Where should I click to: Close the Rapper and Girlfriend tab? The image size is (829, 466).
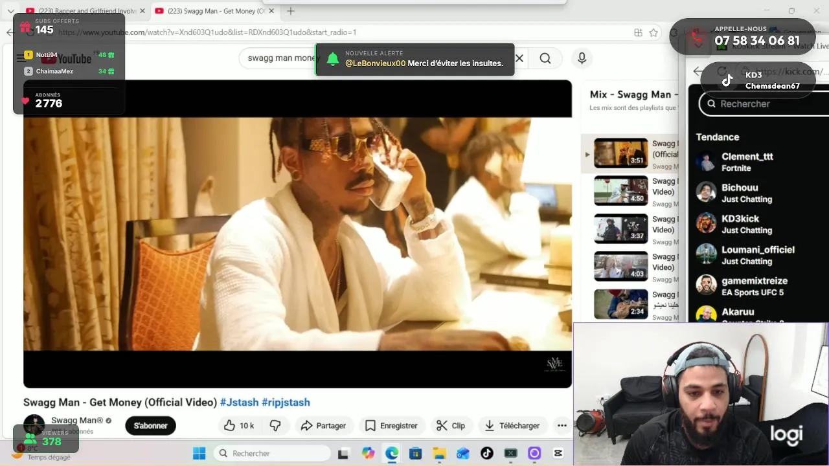tap(142, 11)
